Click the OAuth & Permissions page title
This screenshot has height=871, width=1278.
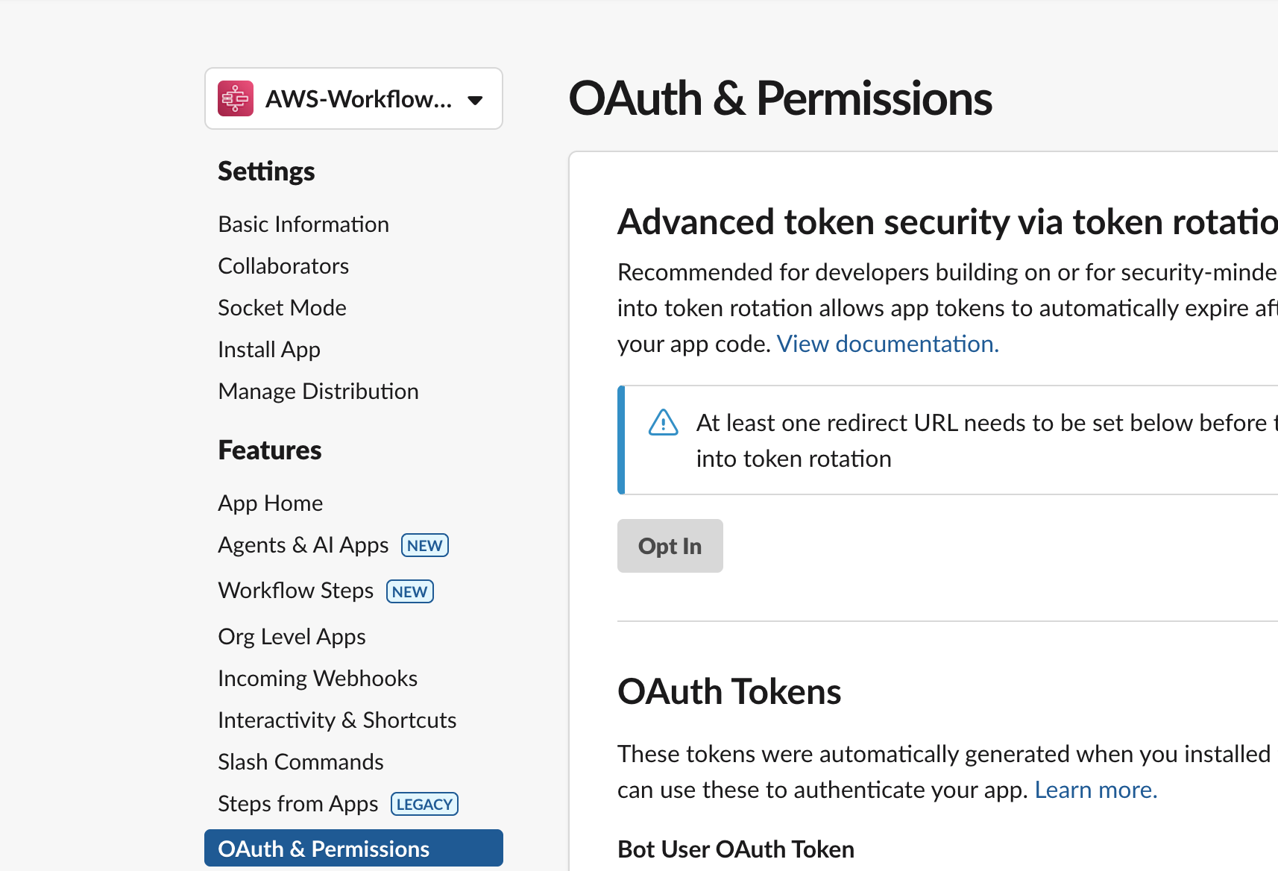[780, 98]
